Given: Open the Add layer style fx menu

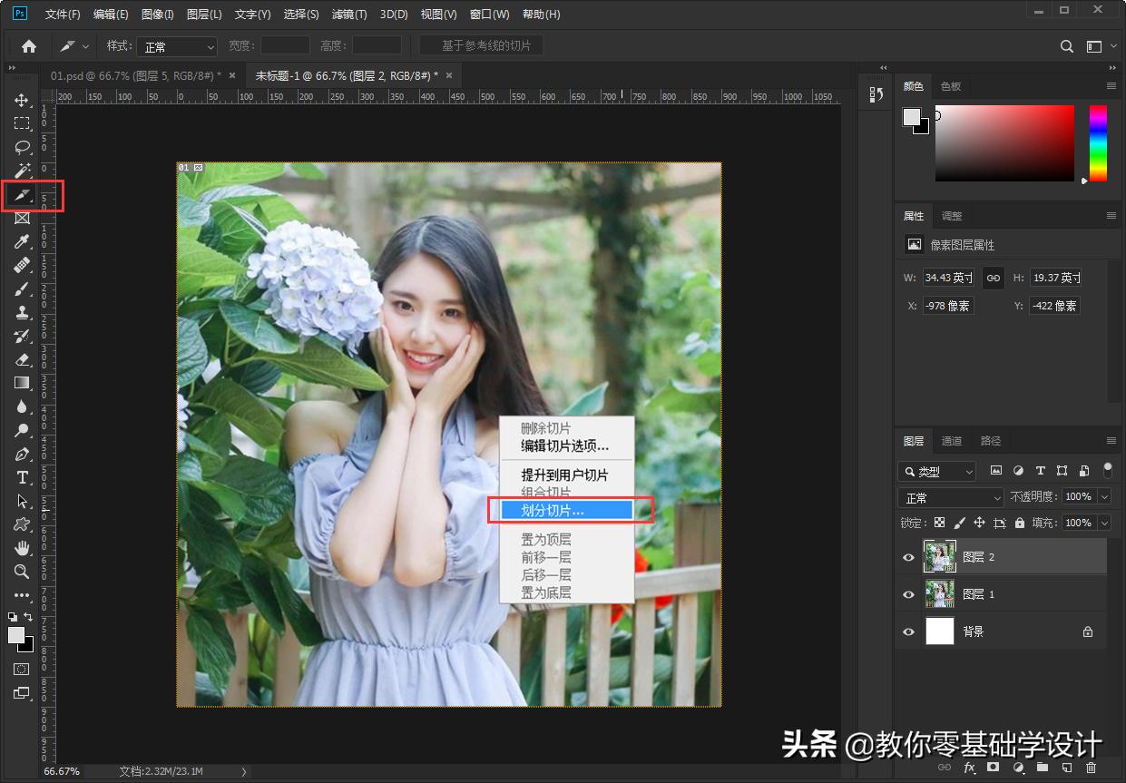Looking at the screenshot, I should [969, 768].
